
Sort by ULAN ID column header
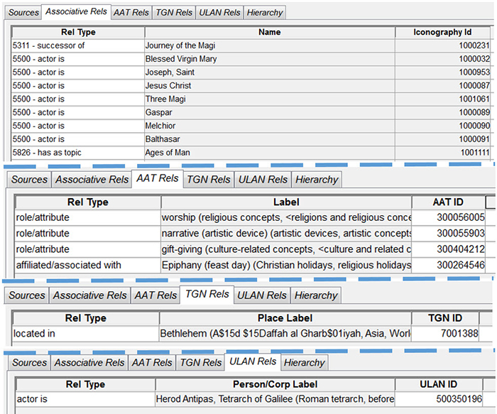click(x=438, y=384)
